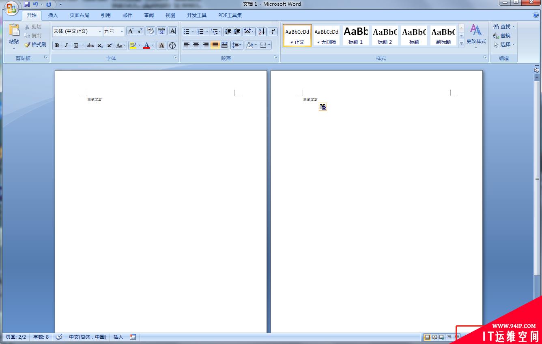The image size is (542, 344).
Task: Align text left
Action: tap(187, 45)
